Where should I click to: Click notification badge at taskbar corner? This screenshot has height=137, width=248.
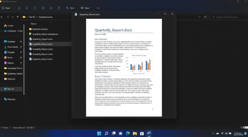click(x=245, y=133)
